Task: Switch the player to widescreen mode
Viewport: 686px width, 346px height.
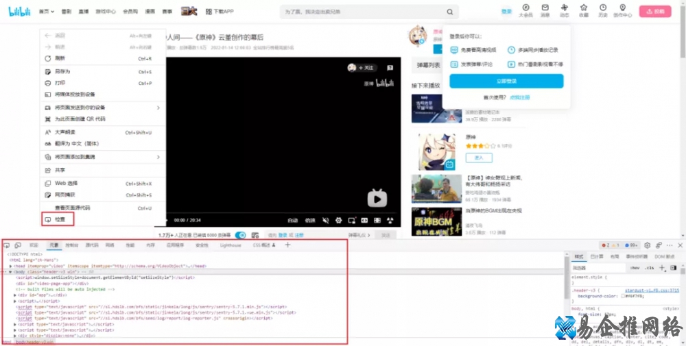Action: [364, 220]
